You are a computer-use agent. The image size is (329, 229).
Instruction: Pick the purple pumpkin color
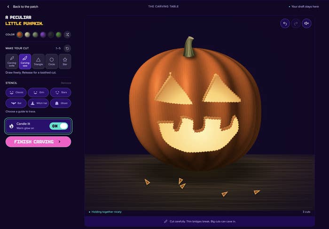pos(43,35)
